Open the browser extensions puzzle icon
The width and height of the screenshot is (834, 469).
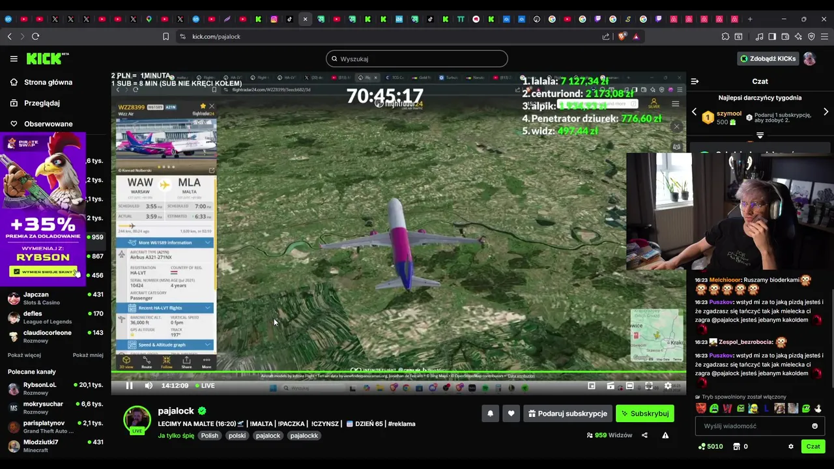pyautogui.click(x=725, y=36)
